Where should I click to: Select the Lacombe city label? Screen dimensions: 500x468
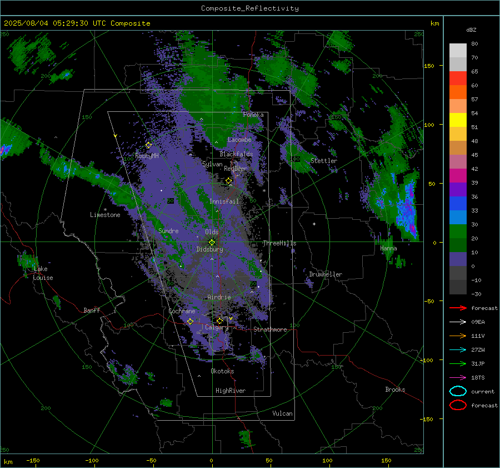coord(239,140)
